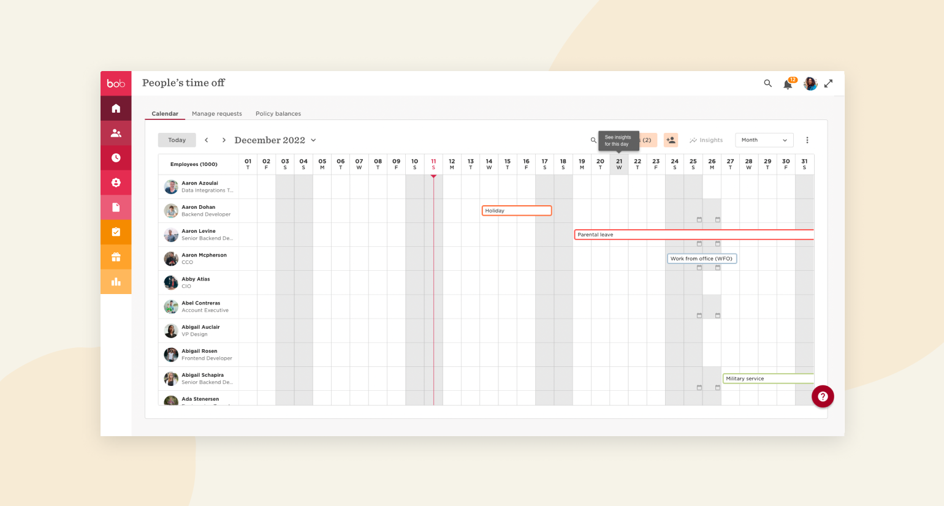Select day 25 S column header
This screenshot has height=506, width=944.
click(693, 164)
